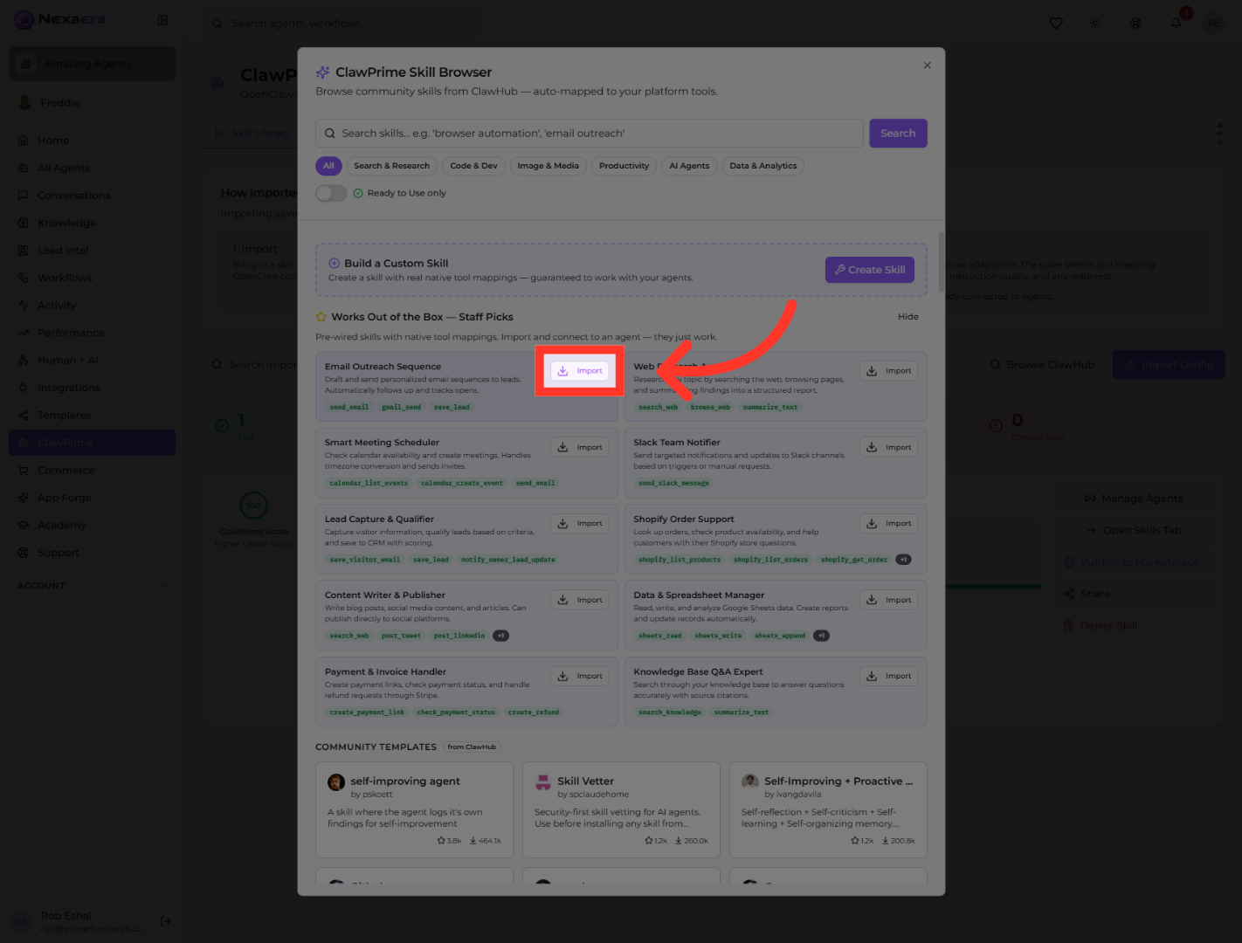This screenshot has width=1242, height=943.
Task: Filter skills by Code & Dev
Action: [x=473, y=166]
